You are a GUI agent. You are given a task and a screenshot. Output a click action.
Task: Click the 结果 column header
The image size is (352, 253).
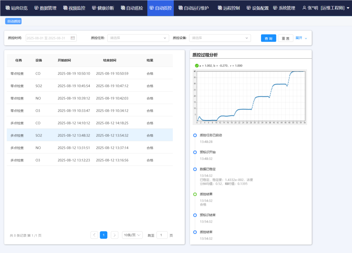(x=150, y=60)
